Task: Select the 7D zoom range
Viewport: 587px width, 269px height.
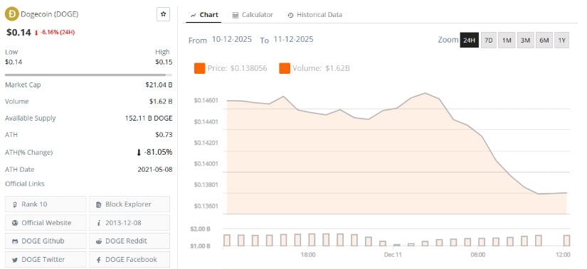Action: coord(488,40)
